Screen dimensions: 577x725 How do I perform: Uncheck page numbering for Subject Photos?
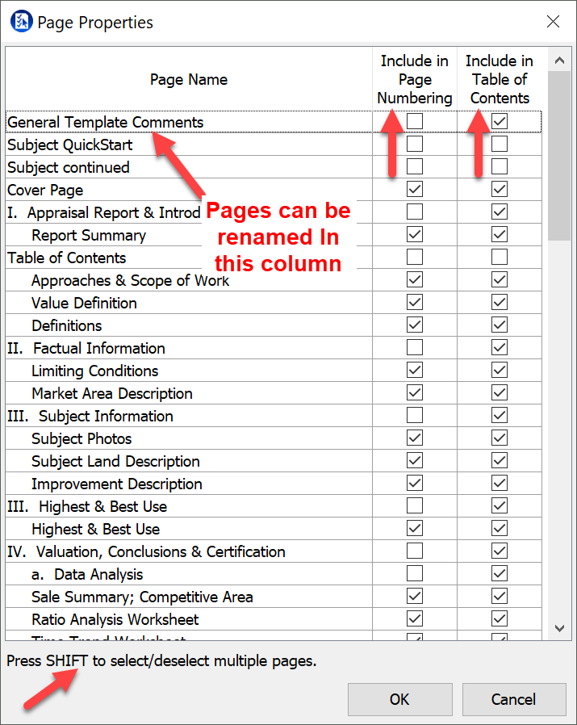(415, 438)
